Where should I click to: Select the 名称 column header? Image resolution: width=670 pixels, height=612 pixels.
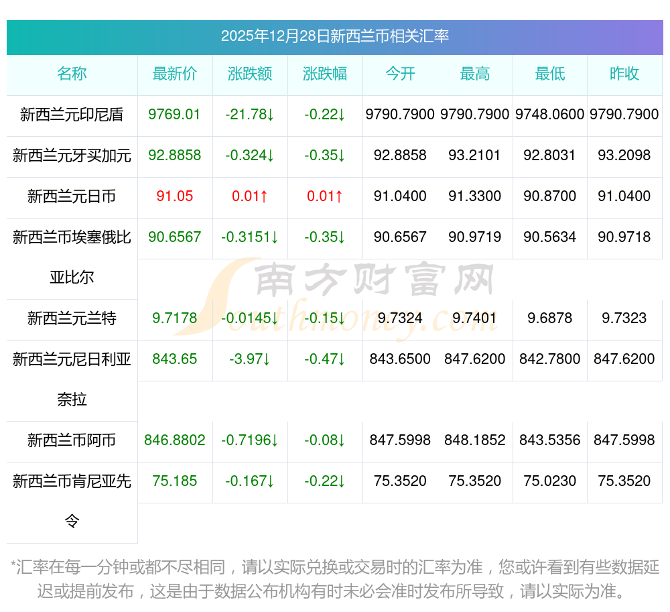(72, 74)
